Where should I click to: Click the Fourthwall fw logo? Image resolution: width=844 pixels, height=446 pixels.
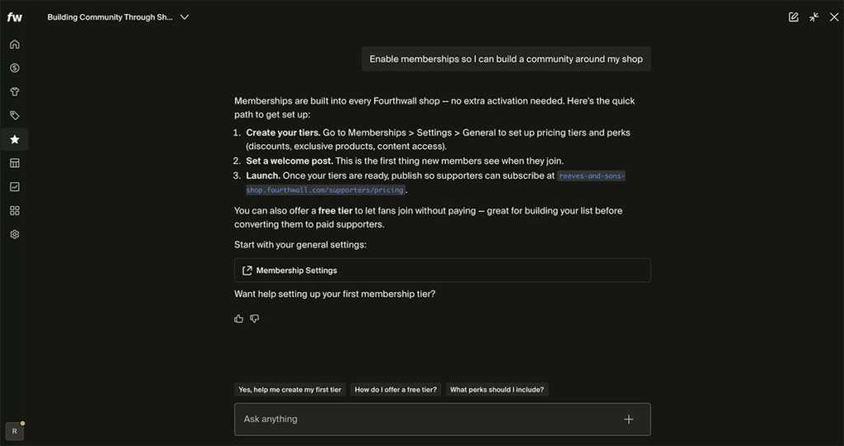(15, 17)
